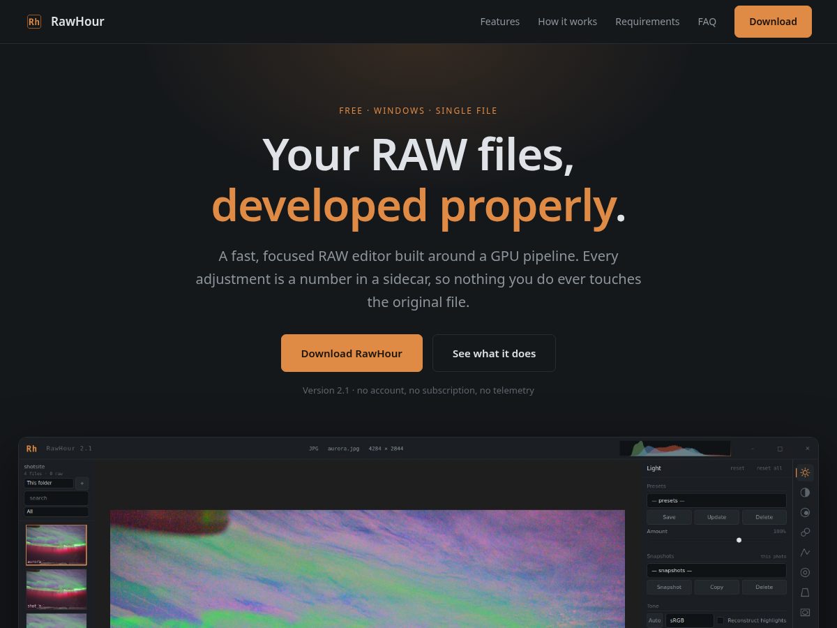The height and width of the screenshot is (628, 837).
Task: Select the shot_a thumbnail
Action: (x=56, y=590)
